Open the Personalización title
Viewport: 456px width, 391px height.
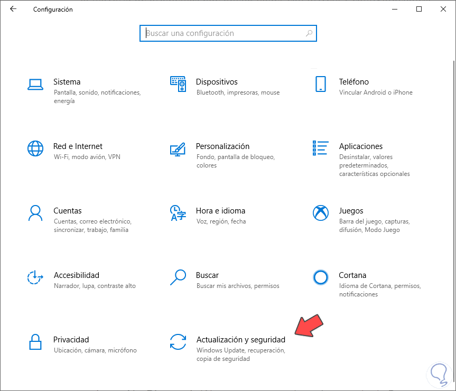[x=223, y=146]
